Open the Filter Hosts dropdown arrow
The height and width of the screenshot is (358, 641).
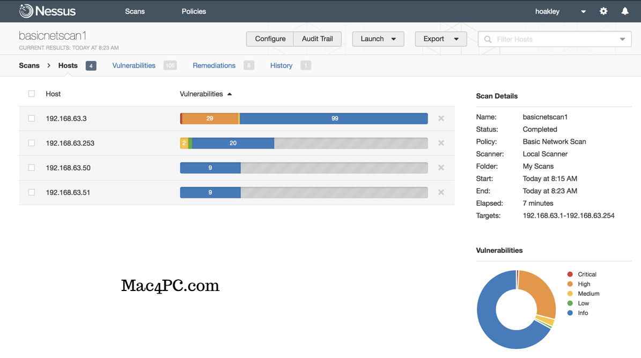(622, 39)
